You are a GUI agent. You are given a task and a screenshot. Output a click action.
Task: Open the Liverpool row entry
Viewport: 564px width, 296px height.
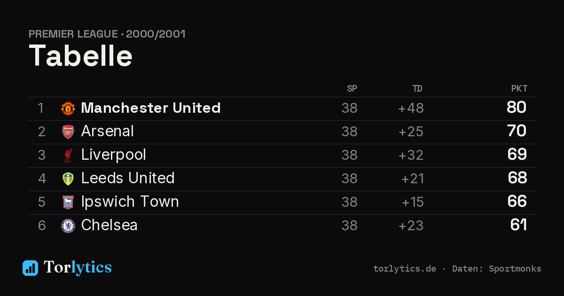(x=282, y=156)
